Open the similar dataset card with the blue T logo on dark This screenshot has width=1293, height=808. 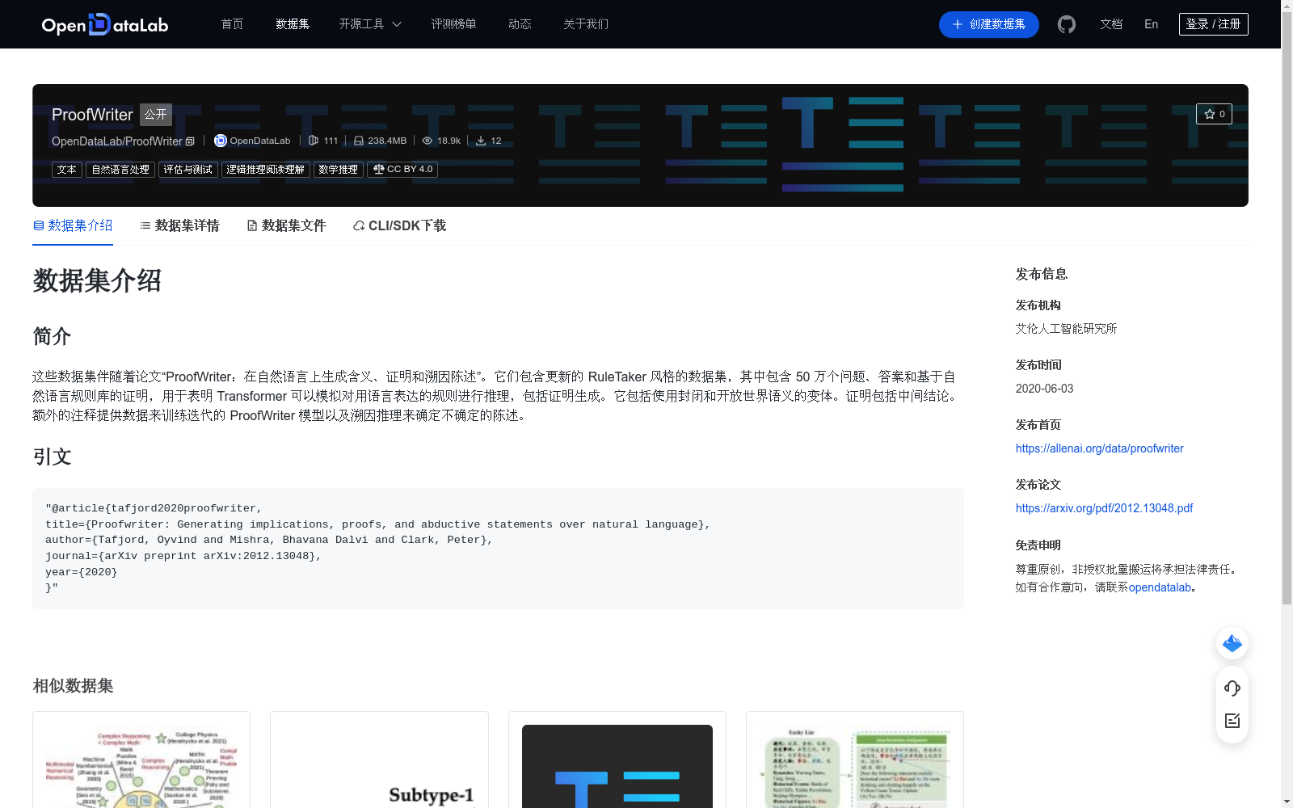point(617,760)
